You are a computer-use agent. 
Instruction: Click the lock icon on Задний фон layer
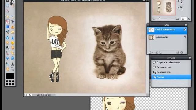click(185, 37)
